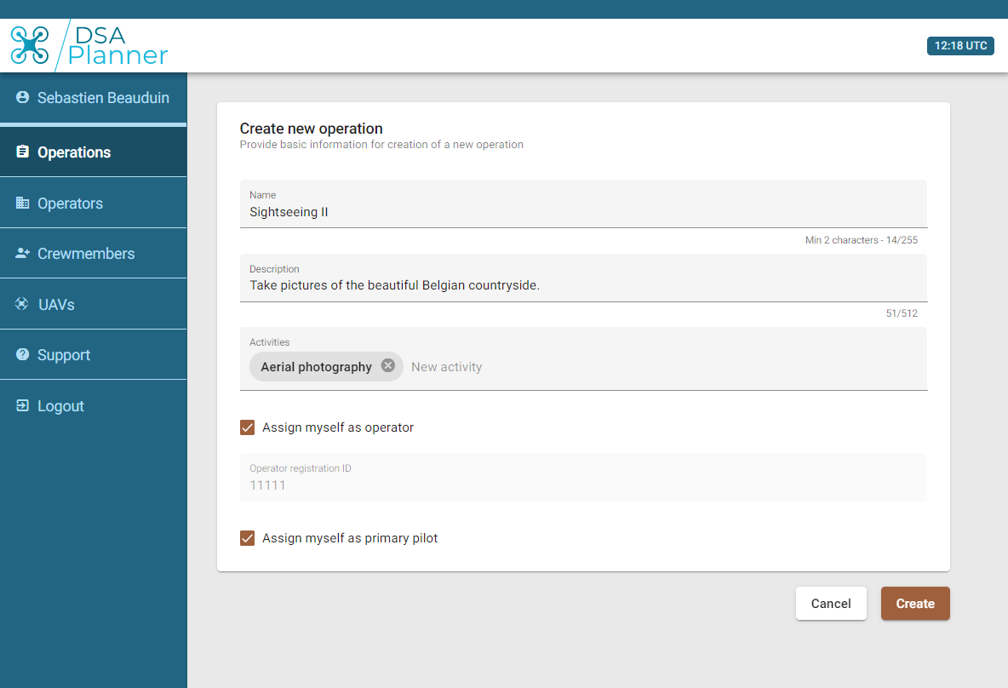Select the Aerial photography chip label
This screenshot has height=688, width=1008.
(317, 366)
